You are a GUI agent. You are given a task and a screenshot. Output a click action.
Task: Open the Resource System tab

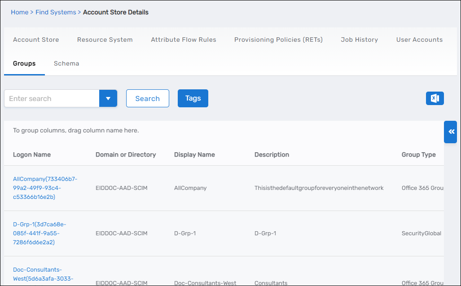point(105,40)
